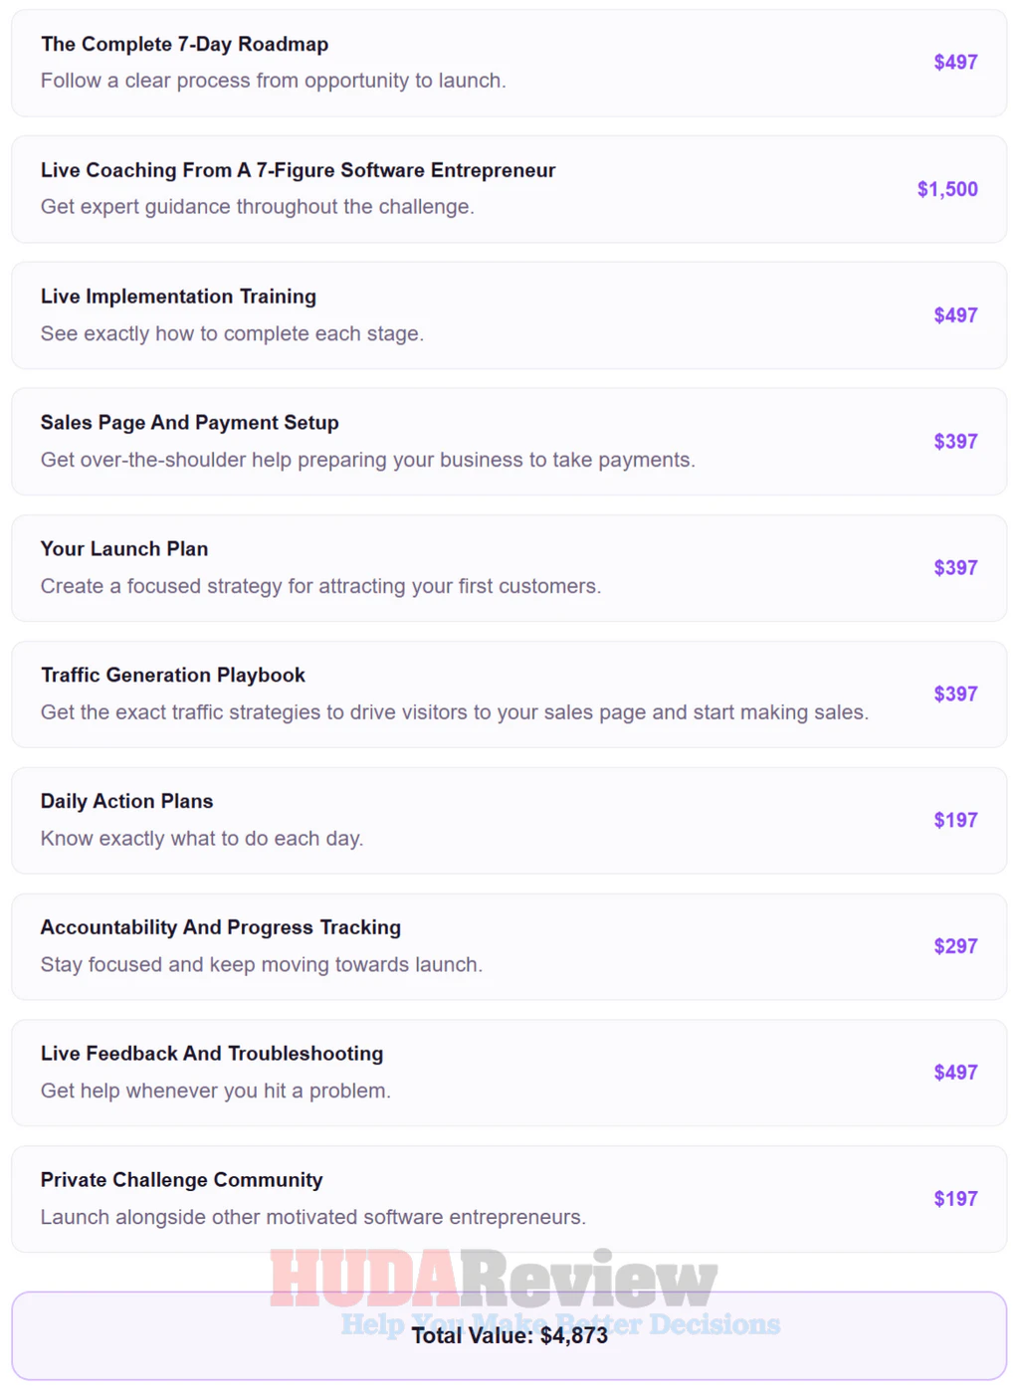Viewport: 1019px width, 1393px height.
Task: Click the Live Feedback And Troubleshooting title
Action: coord(212,1054)
